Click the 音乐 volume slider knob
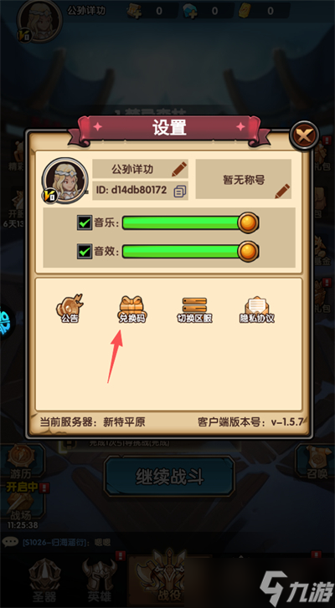This screenshot has width=335, height=608. point(248,223)
